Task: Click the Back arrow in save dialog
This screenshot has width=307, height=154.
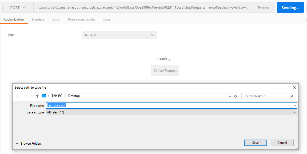Action: click(x=18, y=96)
